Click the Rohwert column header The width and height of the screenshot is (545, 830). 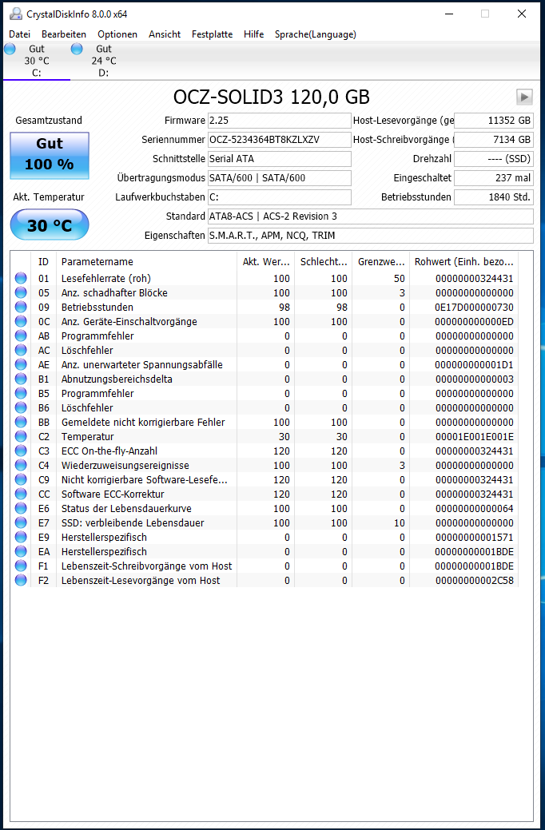(463, 261)
